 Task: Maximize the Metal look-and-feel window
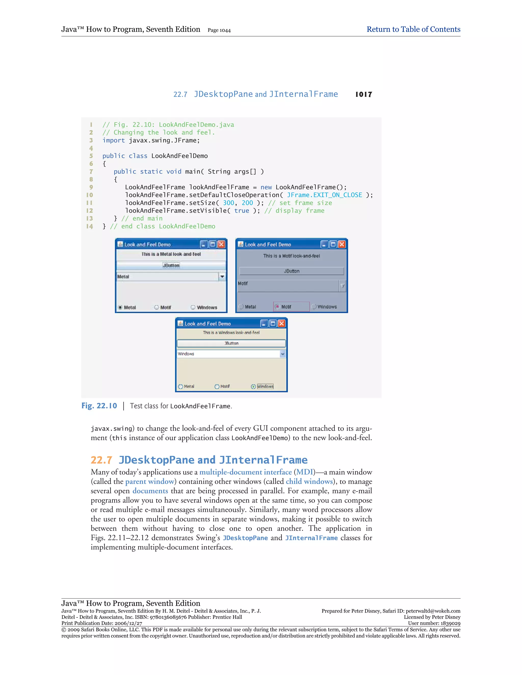pos(213,245)
